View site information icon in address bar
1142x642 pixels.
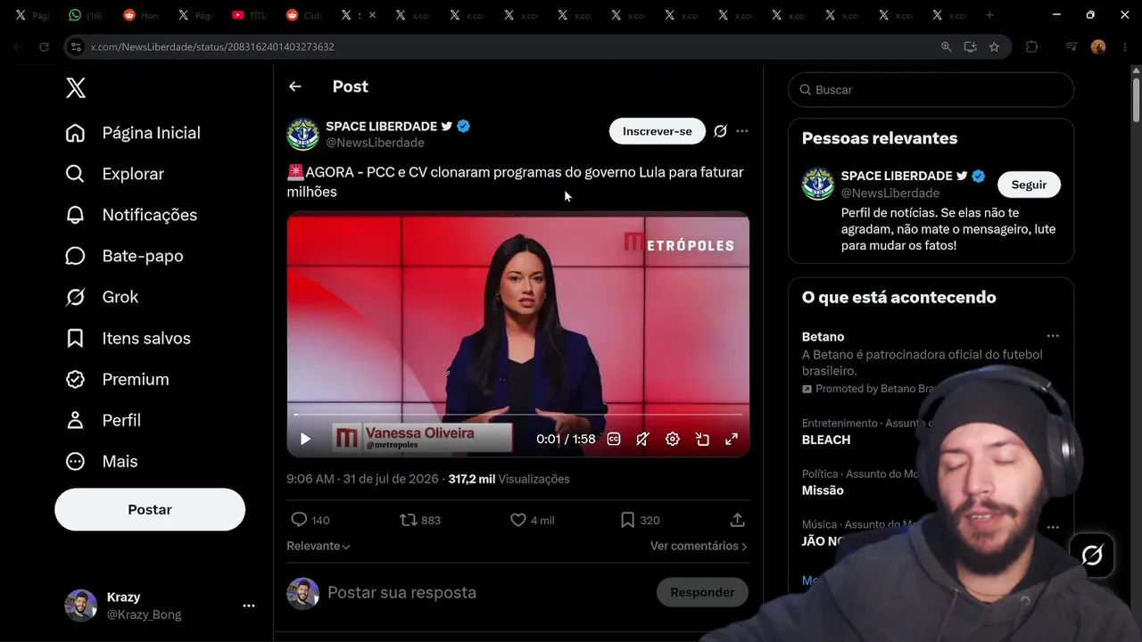click(x=77, y=47)
